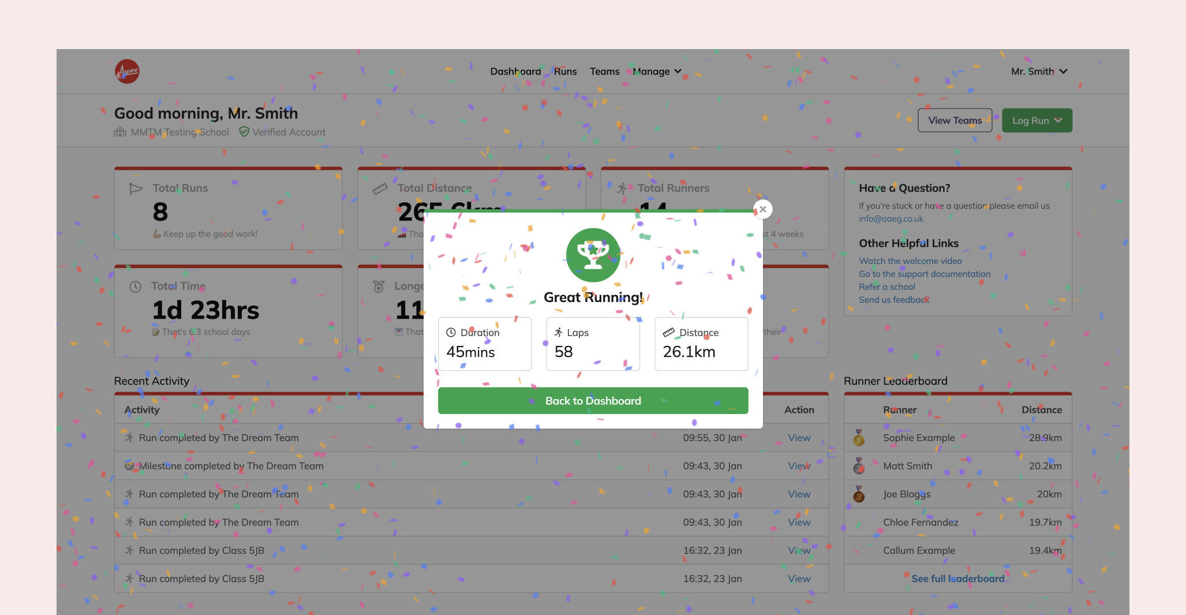Click the Aspire logo icon
The width and height of the screenshot is (1186, 615).
(x=127, y=72)
